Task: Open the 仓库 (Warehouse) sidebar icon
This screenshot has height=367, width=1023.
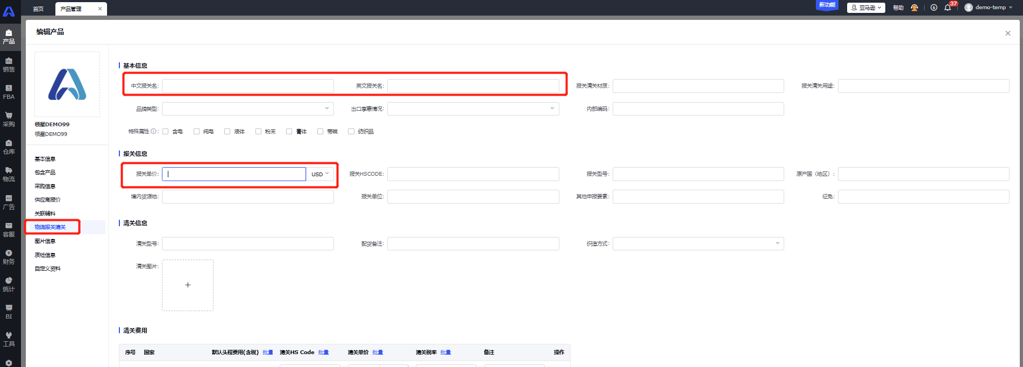Action: point(9,147)
